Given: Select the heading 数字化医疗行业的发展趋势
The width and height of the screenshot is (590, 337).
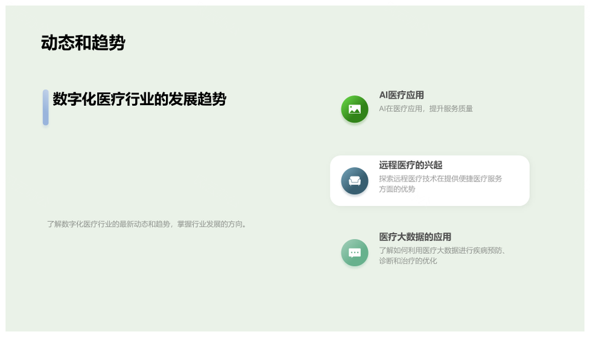Looking at the screenshot, I should tap(140, 99).
